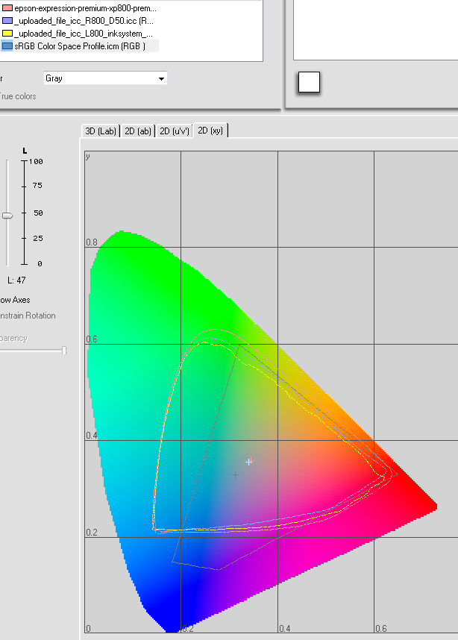Click the L lightness slider handle
The height and width of the screenshot is (640, 458).
pos(7,216)
